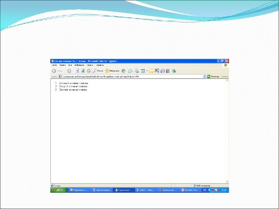Restore down the Internet Explorer window
This screenshot has height=209, width=279.
click(222, 61)
